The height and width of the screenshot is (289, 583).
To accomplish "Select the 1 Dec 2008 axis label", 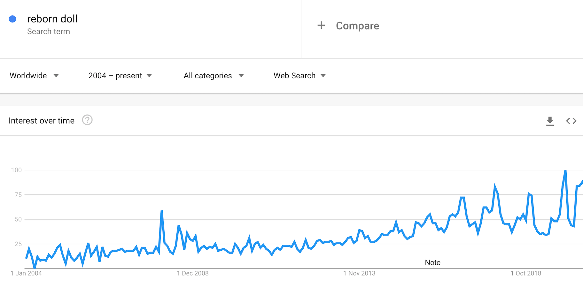I will [193, 273].
